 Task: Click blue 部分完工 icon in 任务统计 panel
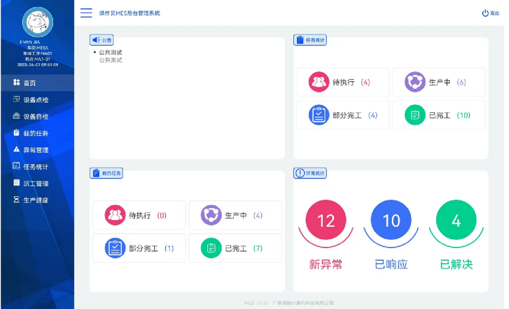pyautogui.click(x=319, y=115)
